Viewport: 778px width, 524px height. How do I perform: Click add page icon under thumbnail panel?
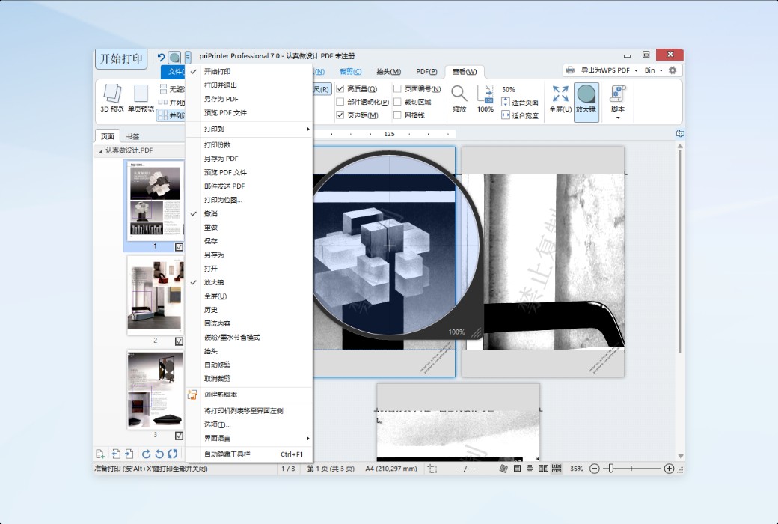tap(99, 454)
